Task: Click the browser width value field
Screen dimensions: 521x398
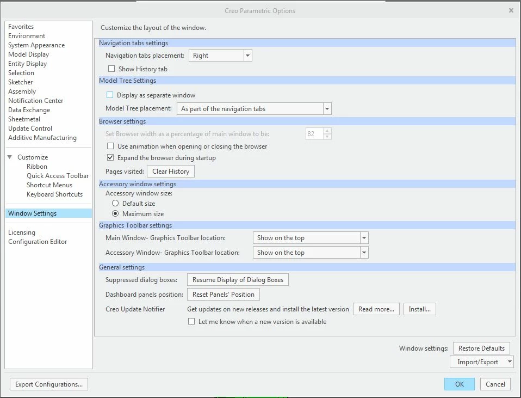Action: coord(314,134)
